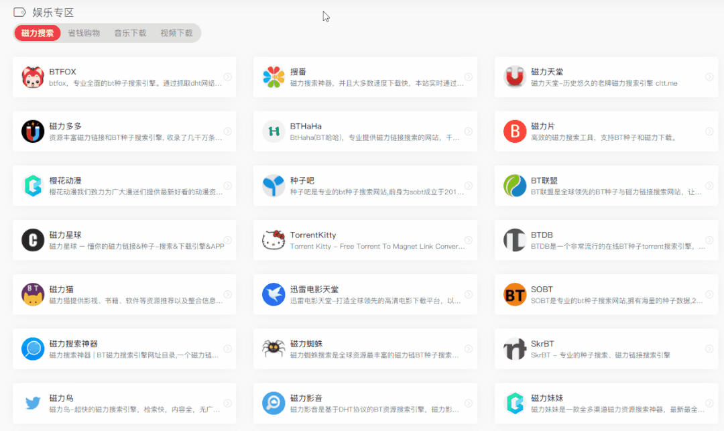This screenshot has width=724, height=431.
Task: Select the 磁力搜索 tab
Action: tap(38, 34)
